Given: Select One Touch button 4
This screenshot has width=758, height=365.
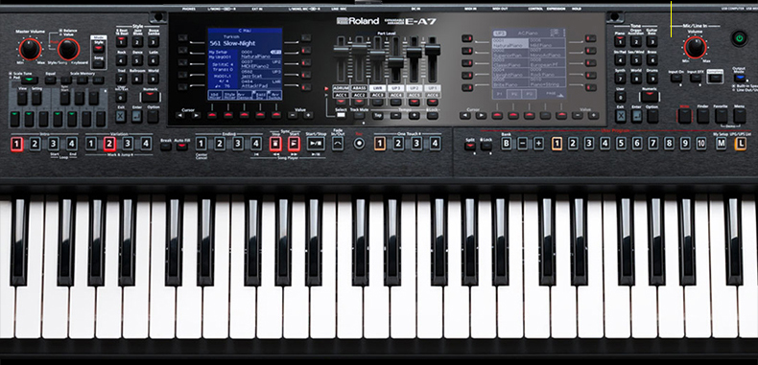Looking at the screenshot, I should [435, 144].
